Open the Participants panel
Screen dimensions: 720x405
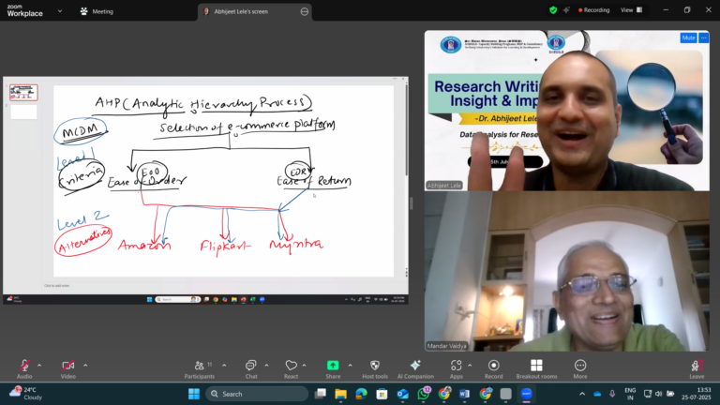[x=200, y=369]
